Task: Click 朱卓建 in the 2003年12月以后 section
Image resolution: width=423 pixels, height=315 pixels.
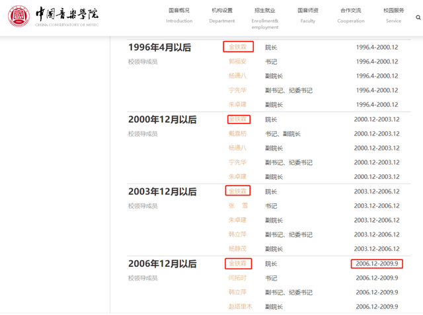Action: (x=238, y=220)
